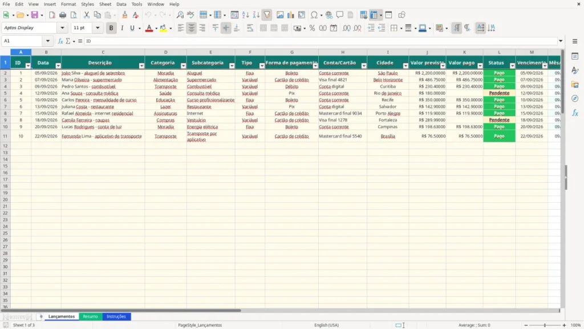Click the status bar Zoom In plus
584x329 pixels.
[x=564, y=325]
